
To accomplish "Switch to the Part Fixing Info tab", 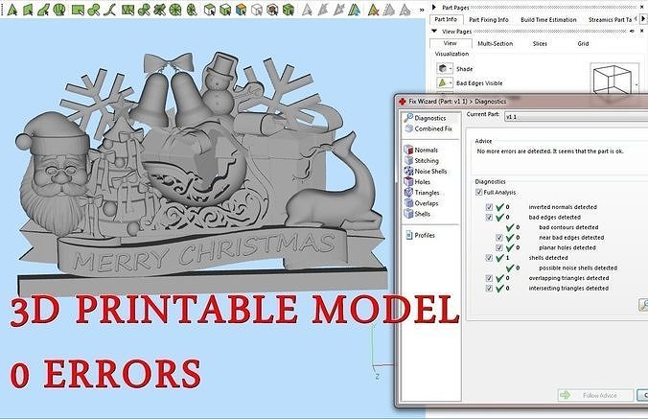I will pos(489,19).
